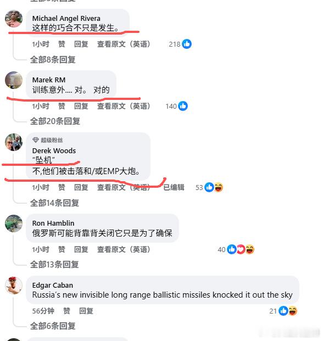Click the heart reaction on Ron Hamblin's comment

(x=241, y=249)
